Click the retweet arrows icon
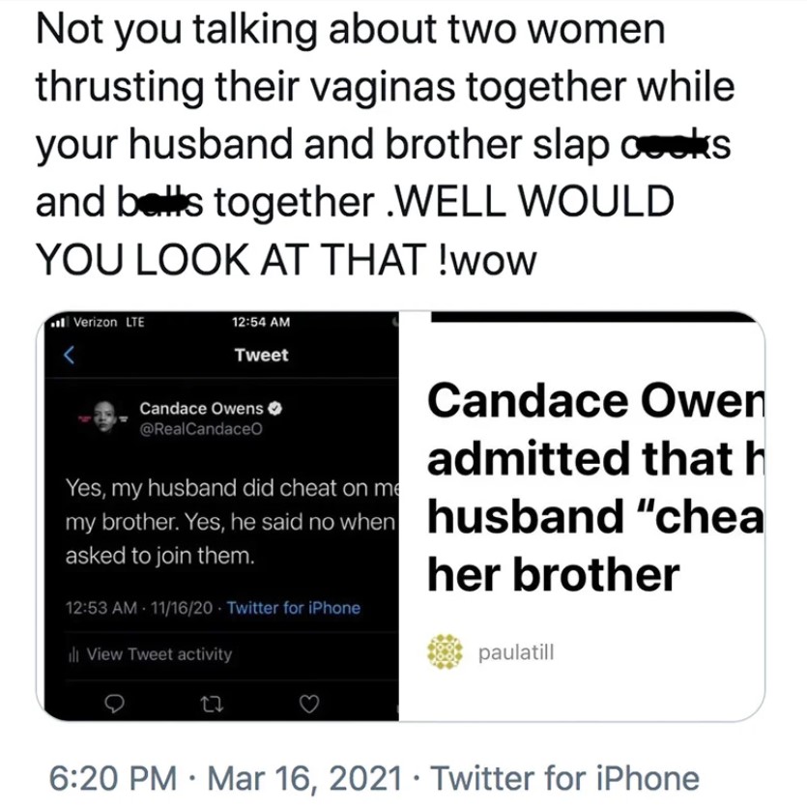The image size is (807, 807). pyautogui.click(x=212, y=704)
